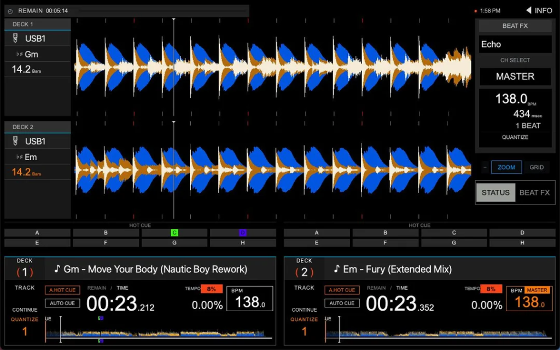Screen dimensions: 560x350
Task: Toggle QUANTIZE on Deck 2
Action: coord(304,319)
